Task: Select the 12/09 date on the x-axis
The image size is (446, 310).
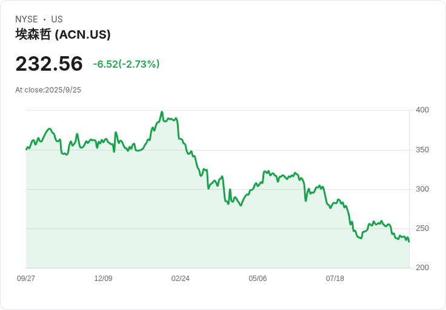Action: [103, 279]
